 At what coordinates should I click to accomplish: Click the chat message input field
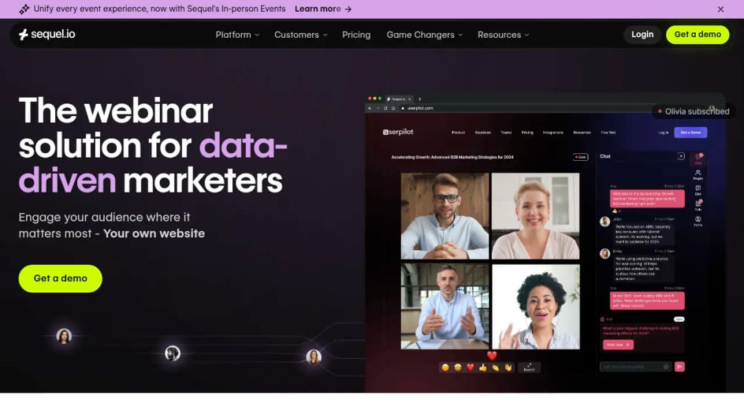tap(635, 366)
